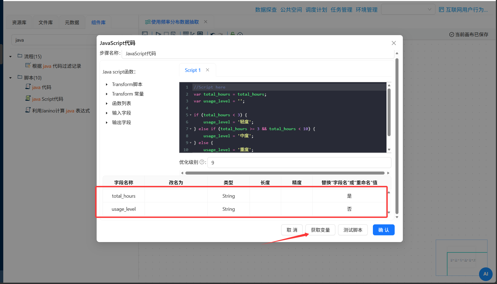Select 根据 java 代码过滤记录 tree item
497x284 pixels.
click(57, 66)
